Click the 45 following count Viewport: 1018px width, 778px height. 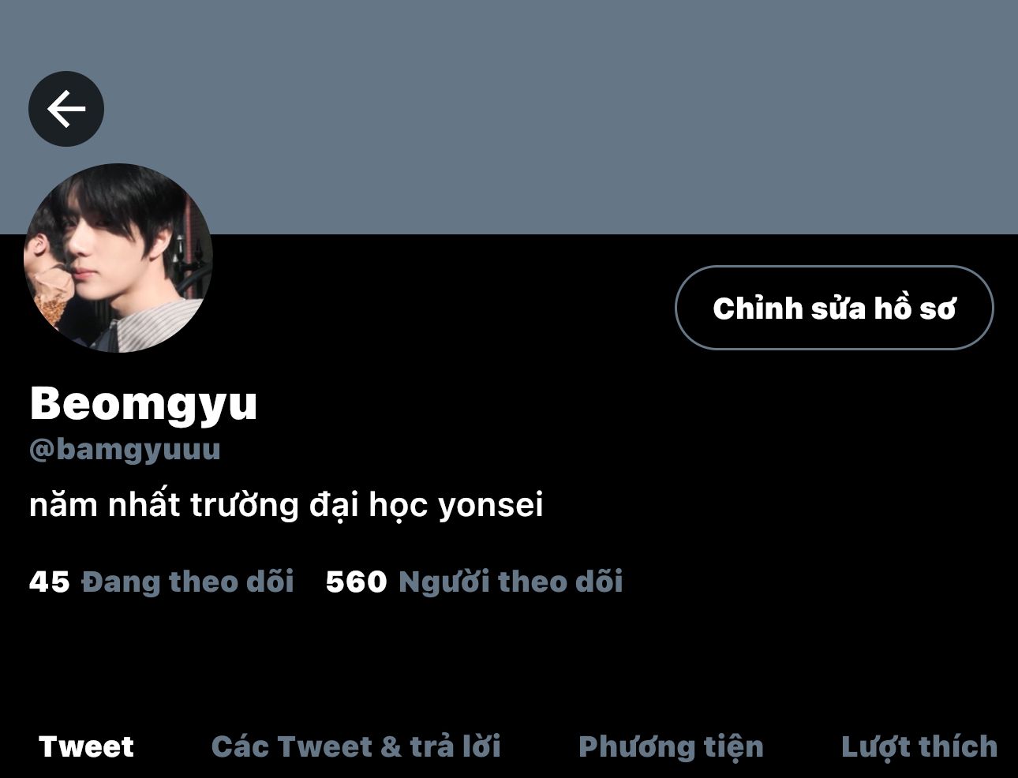(50, 582)
